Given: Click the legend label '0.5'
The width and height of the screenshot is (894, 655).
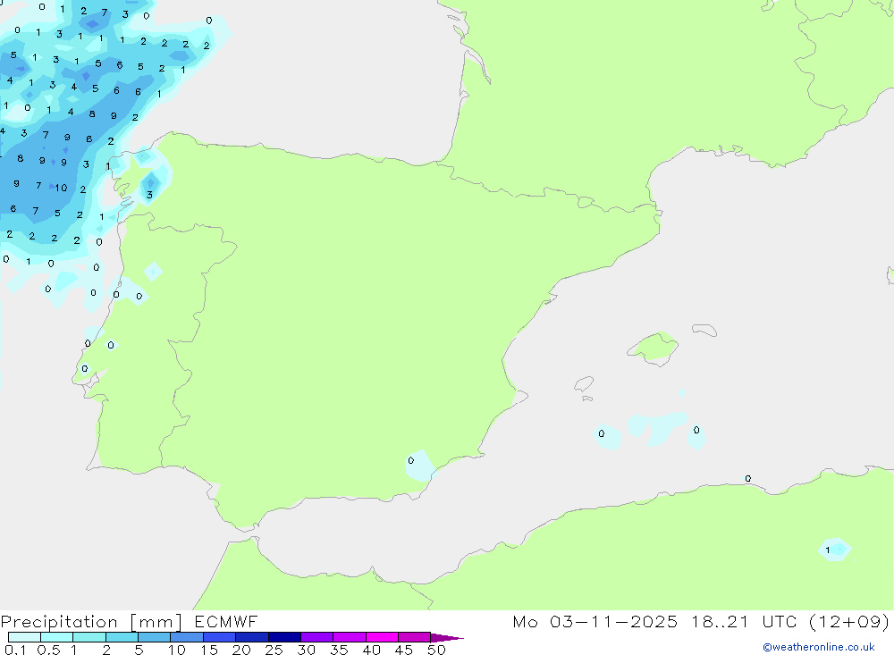Looking at the screenshot, I should (x=48, y=650).
